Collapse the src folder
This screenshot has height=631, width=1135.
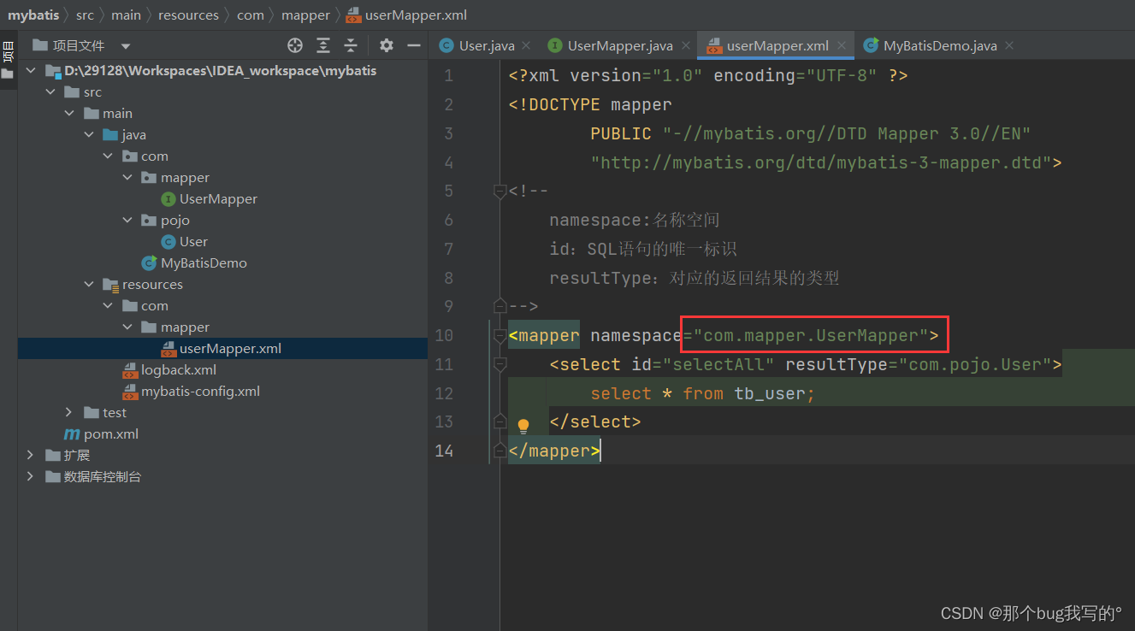(x=50, y=92)
